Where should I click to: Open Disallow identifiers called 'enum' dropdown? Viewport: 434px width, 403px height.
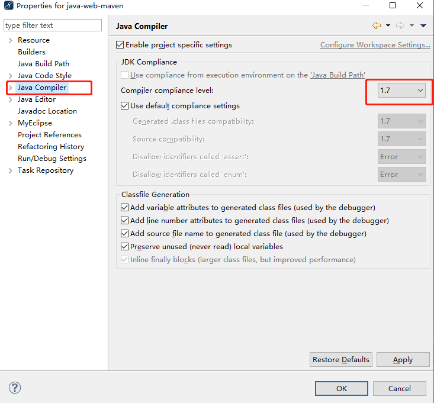pyautogui.click(x=401, y=175)
